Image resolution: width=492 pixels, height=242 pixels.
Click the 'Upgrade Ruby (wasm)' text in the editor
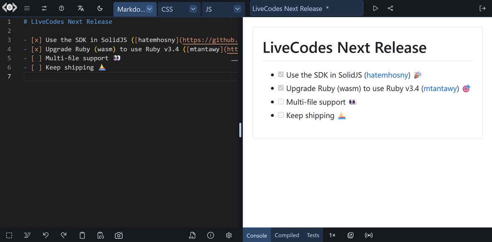[x=81, y=49]
